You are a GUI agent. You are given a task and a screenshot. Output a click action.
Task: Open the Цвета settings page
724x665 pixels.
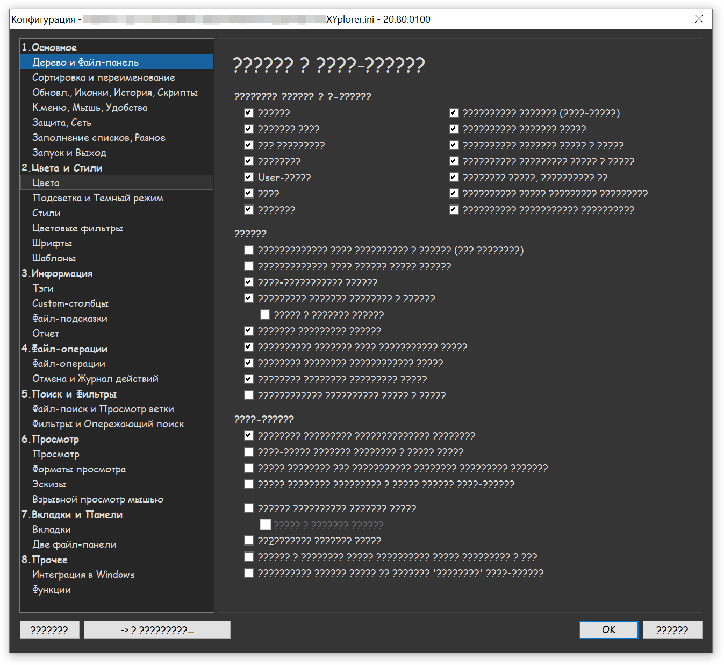46,183
